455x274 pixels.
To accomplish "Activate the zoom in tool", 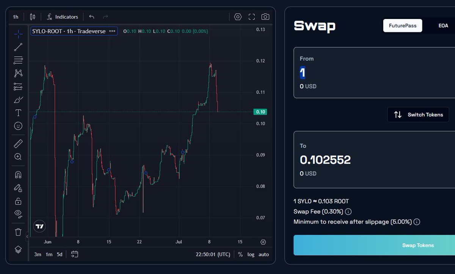I will tap(18, 156).
